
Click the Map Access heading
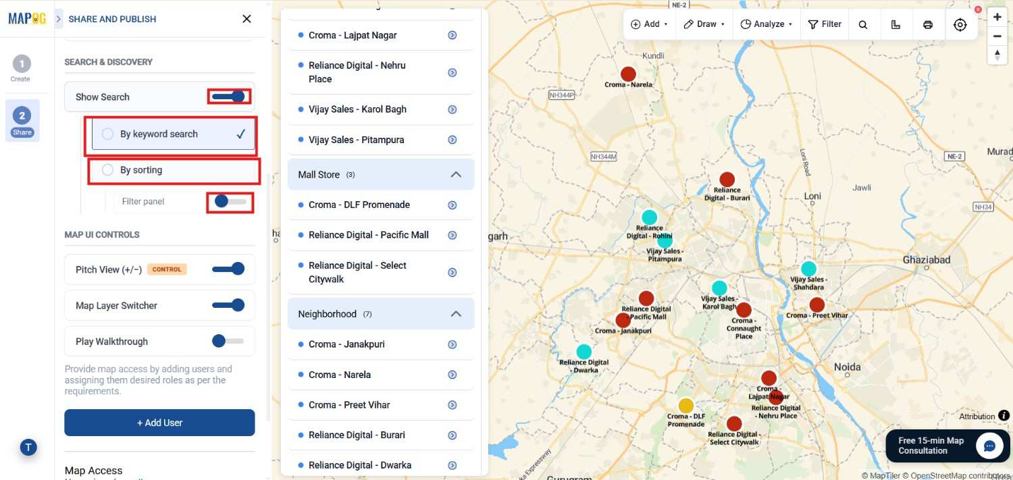93,471
